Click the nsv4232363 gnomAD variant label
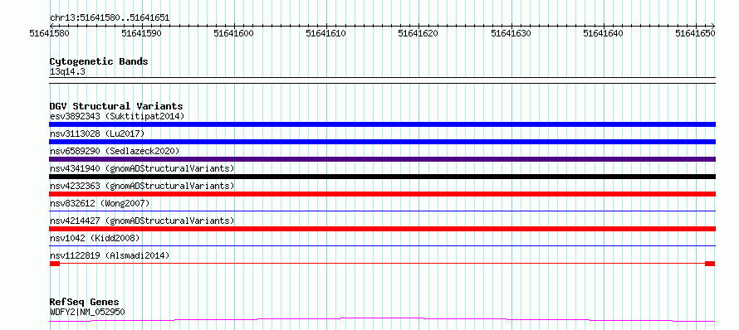 [142, 186]
